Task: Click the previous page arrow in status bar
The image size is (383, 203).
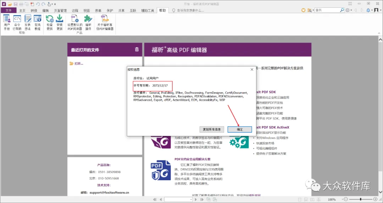Action: tap(161, 199)
